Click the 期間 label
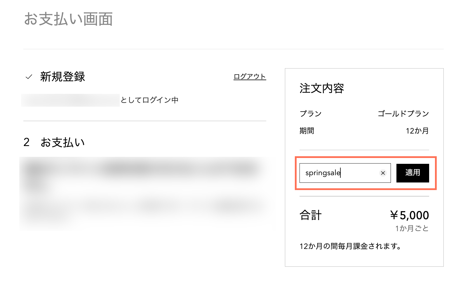 [x=307, y=131]
